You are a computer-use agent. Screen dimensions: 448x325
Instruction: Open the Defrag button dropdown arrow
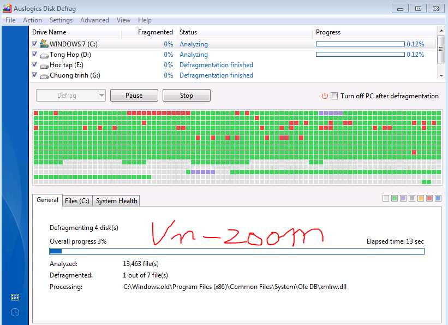101,95
